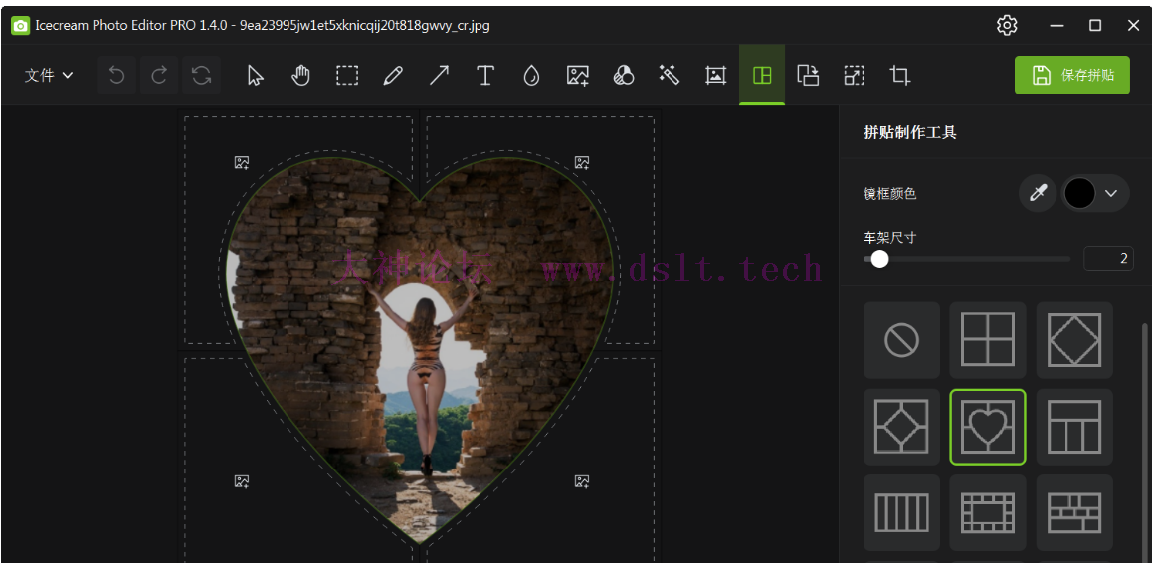This screenshot has height=563, width=1152.
Task: Open the rotate image tool
Action: tap(808, 75)
